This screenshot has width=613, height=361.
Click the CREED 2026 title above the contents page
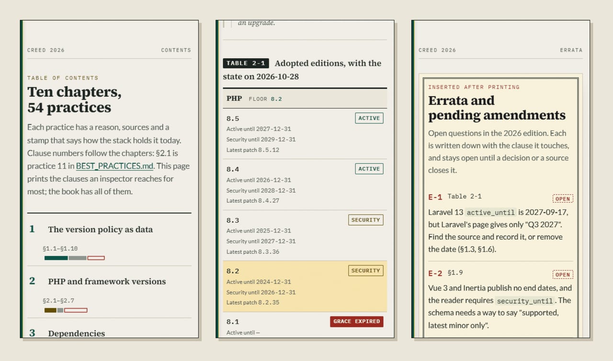(x=46, y=50)
